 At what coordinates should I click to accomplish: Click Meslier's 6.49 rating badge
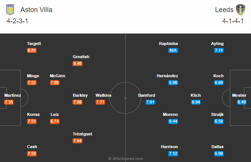click(242, 102)
